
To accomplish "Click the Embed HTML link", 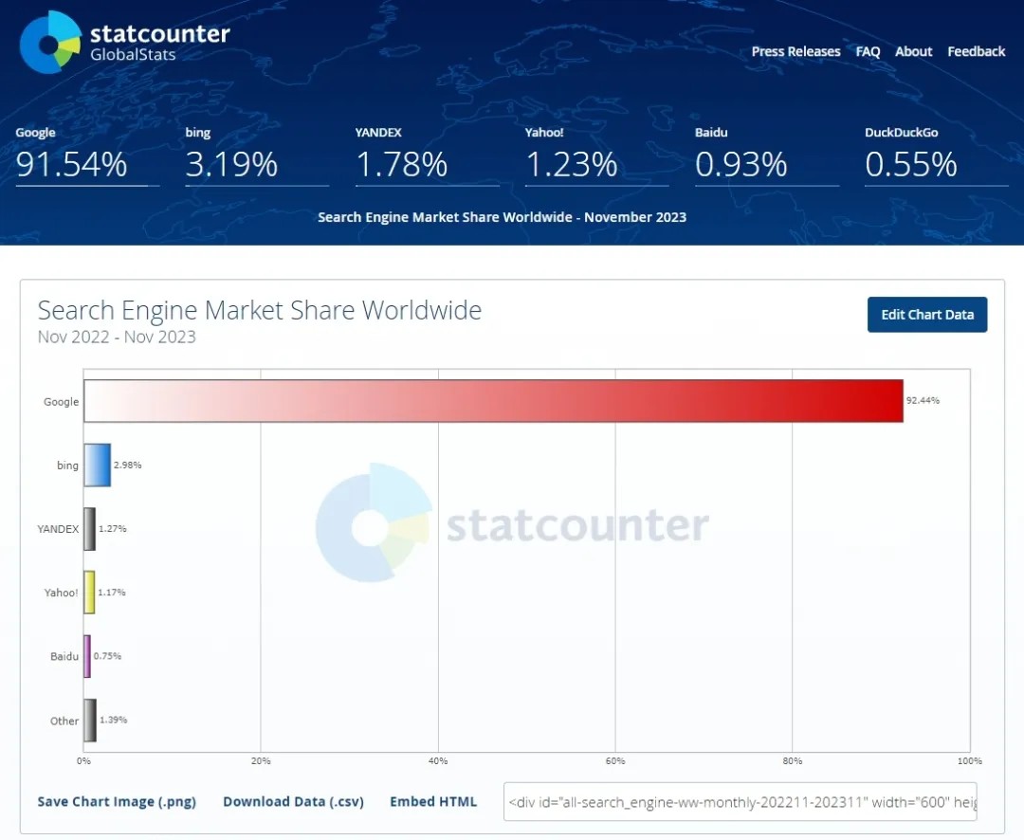I will pyautogui.click(x=433, y=801).
